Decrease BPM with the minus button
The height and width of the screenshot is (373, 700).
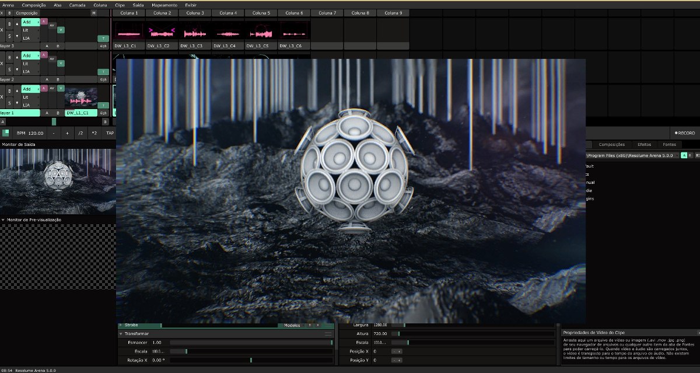click(x=53, y=133)
